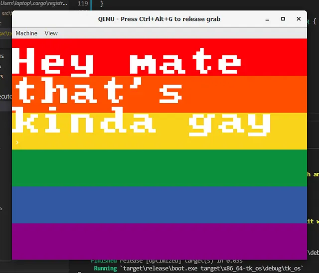Maximize the QEMU window

click(283, 19)
